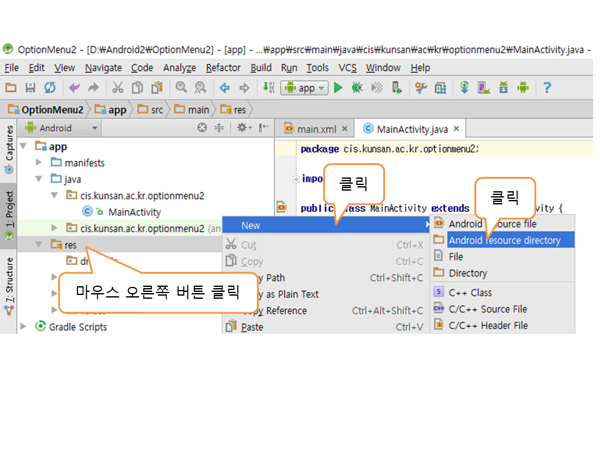Click the Undo arrow in toolbar

[74, 88]
